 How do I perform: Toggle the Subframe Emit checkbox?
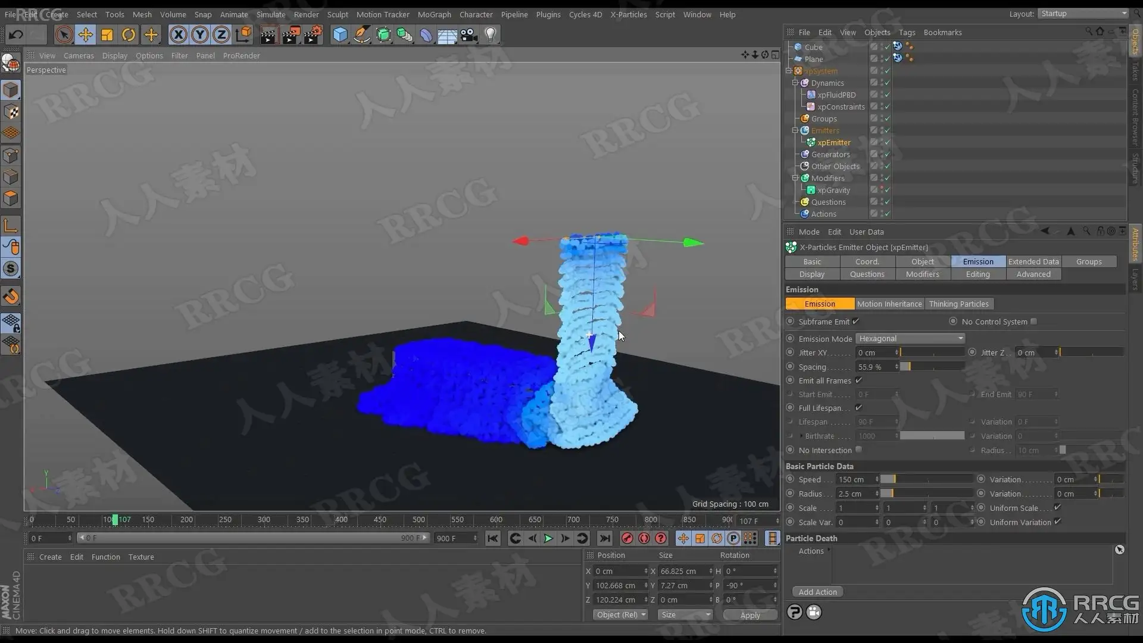pos(855,321)
